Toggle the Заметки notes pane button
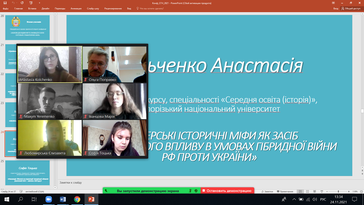The width and height of the screenshot is (364, 205). (267, 191)
